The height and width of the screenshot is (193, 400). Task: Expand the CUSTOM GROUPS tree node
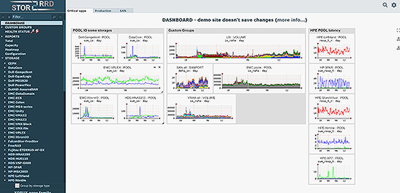(2, 27)
